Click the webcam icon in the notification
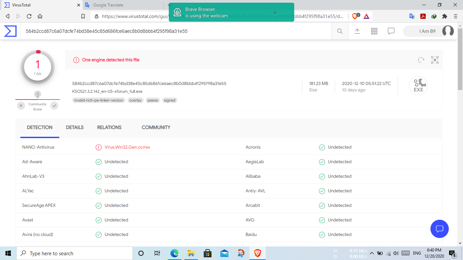This screenshot has height=260, width=463. 177,13
